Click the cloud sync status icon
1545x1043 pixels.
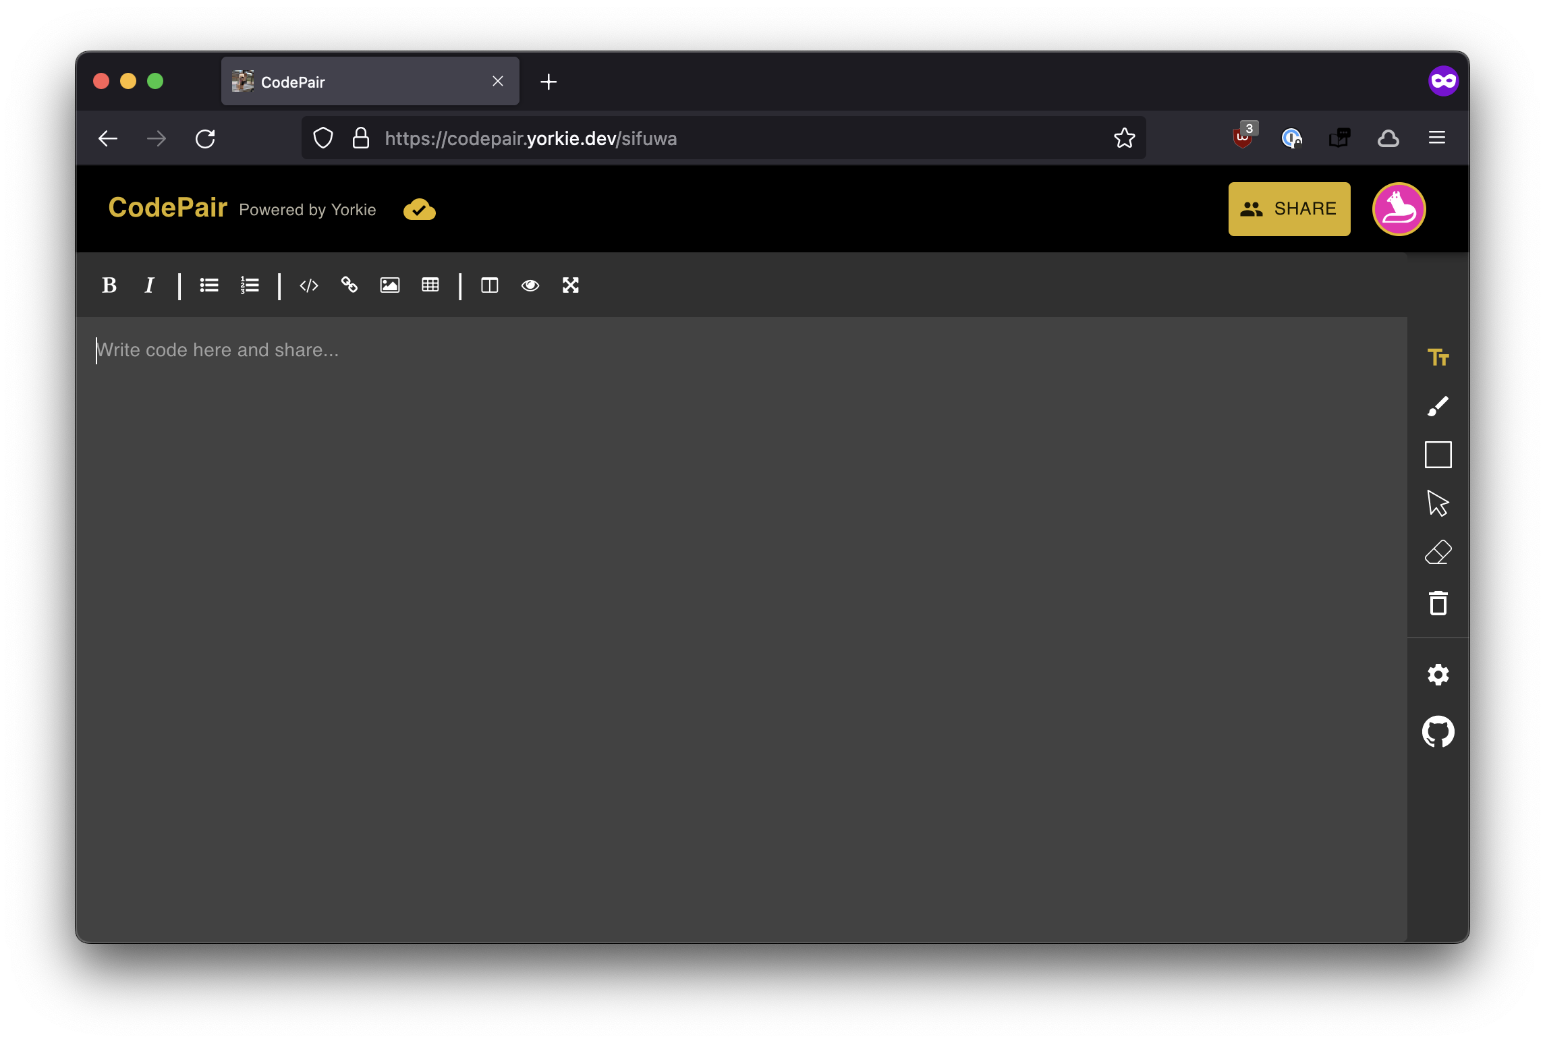click(419, 210)
